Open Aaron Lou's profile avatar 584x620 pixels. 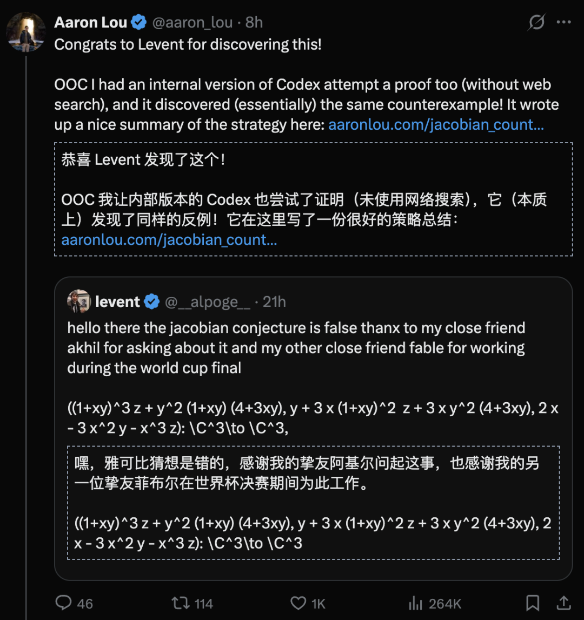point(26,32)
